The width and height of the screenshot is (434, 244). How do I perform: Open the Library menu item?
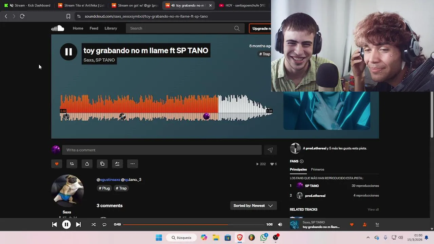click(111, 28)
